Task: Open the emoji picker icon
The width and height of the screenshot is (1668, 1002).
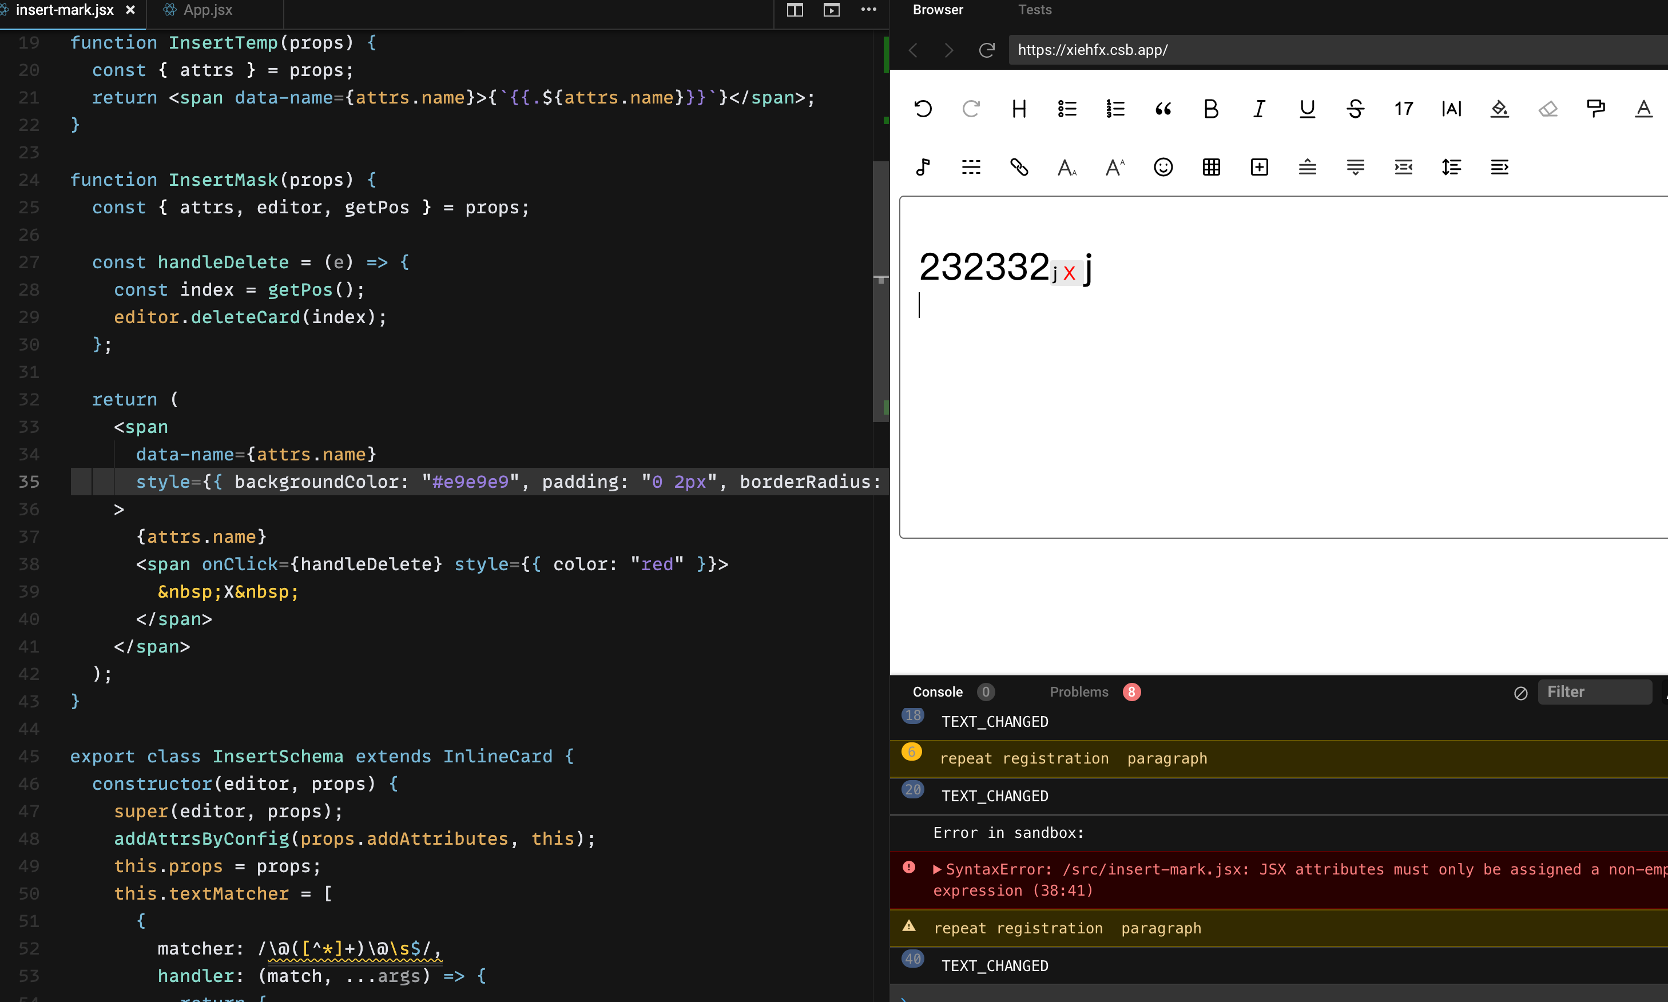Action: coord(1163,167)
